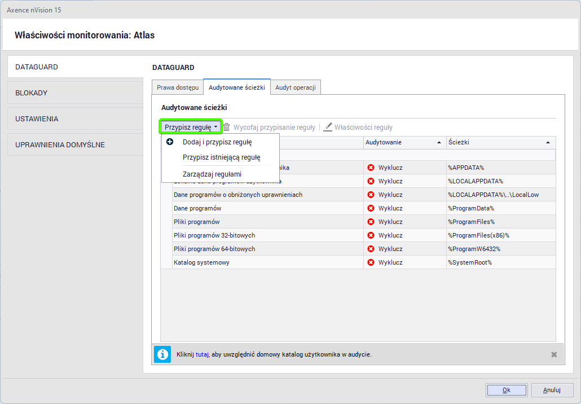Click the pencil icon for Właściwości reguły
This screenshot has height=404, width=581.
328,128
